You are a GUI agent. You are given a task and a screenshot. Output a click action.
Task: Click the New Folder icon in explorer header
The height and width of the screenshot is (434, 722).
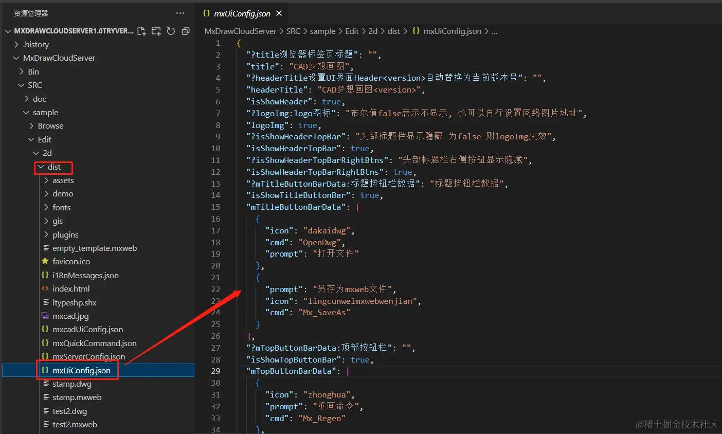(156, 31)
